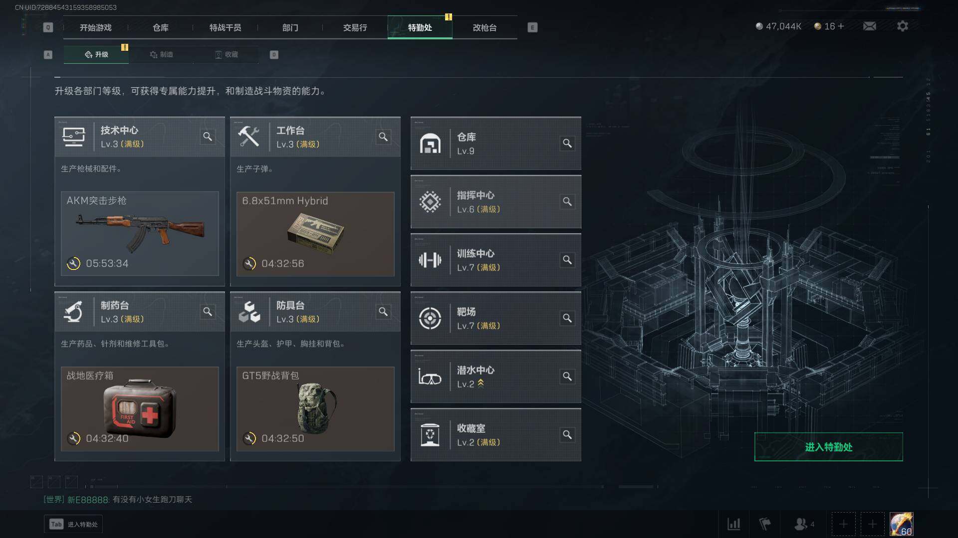
Task: Select the 潜水中心 upgrade row
Action: point(495,377)
